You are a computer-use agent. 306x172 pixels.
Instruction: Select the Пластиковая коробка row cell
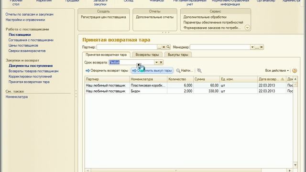(148, 86)
